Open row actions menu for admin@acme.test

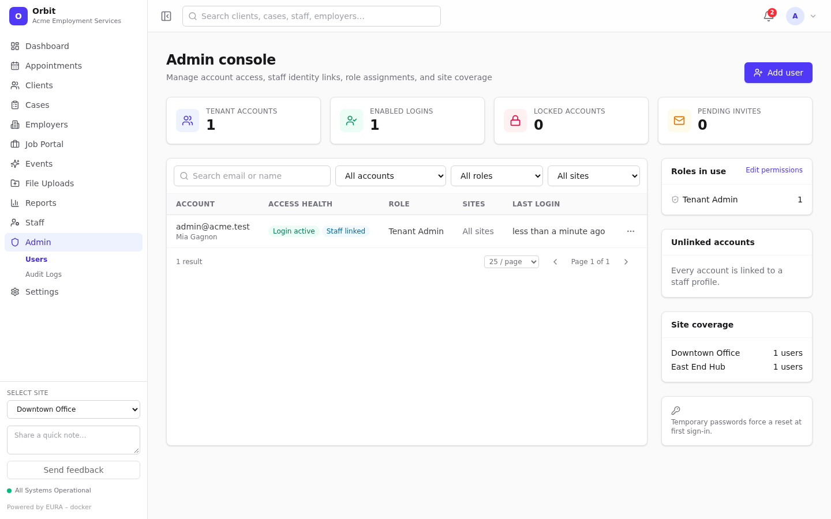[x=631, y=231]
